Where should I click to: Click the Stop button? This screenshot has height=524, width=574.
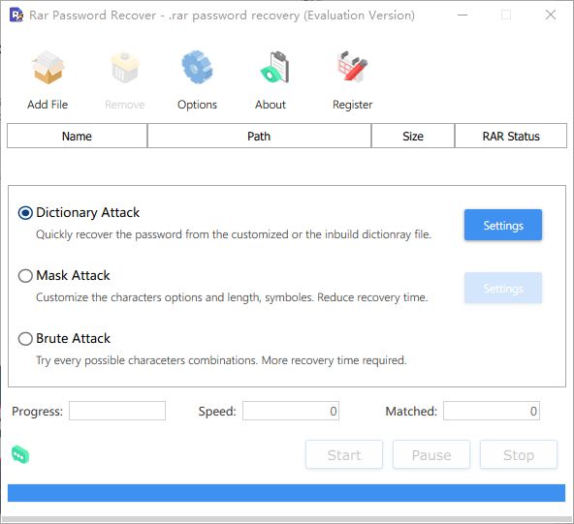point(519,454)
